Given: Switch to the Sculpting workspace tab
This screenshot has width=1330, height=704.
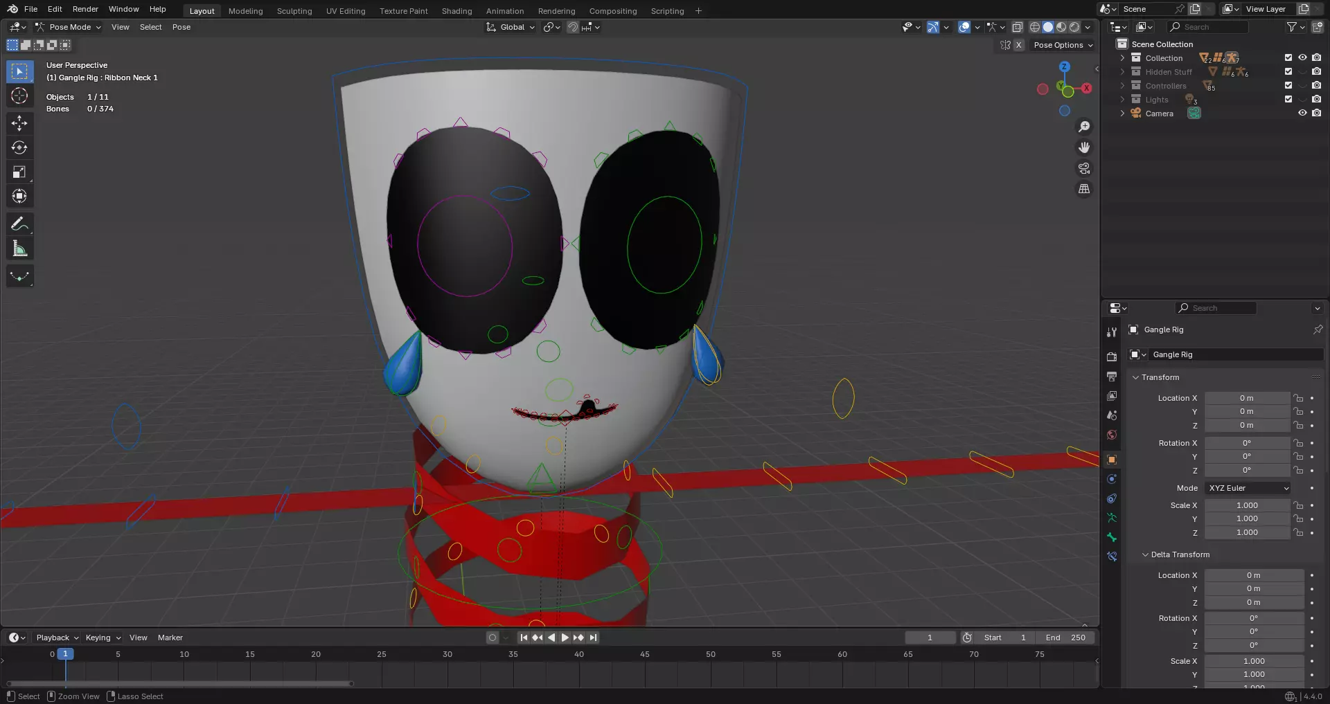Looking at the screenshot, I should click(294, 10).
